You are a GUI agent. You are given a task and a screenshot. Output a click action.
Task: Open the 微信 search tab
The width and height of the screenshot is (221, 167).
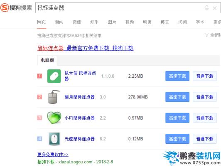pos(77,22)
